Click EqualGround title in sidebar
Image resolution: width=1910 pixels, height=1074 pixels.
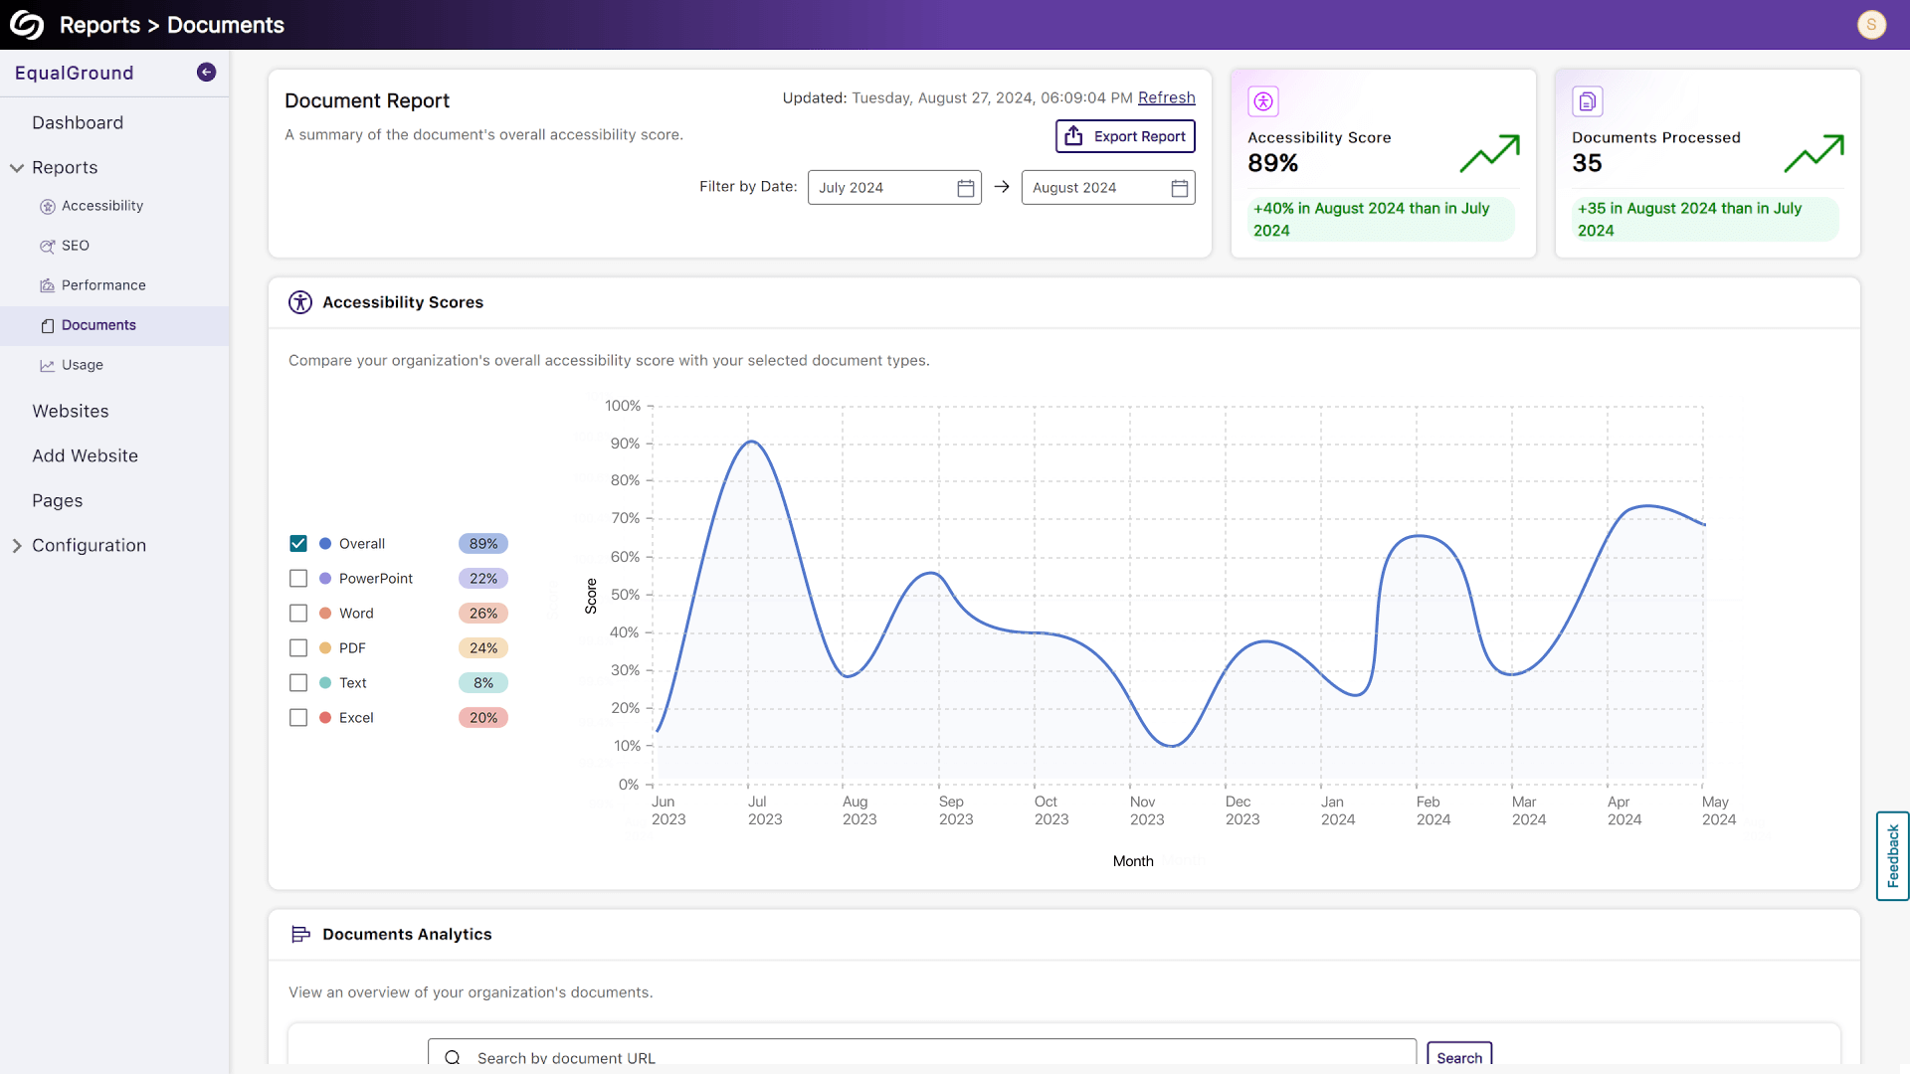(x=74, y=73)
